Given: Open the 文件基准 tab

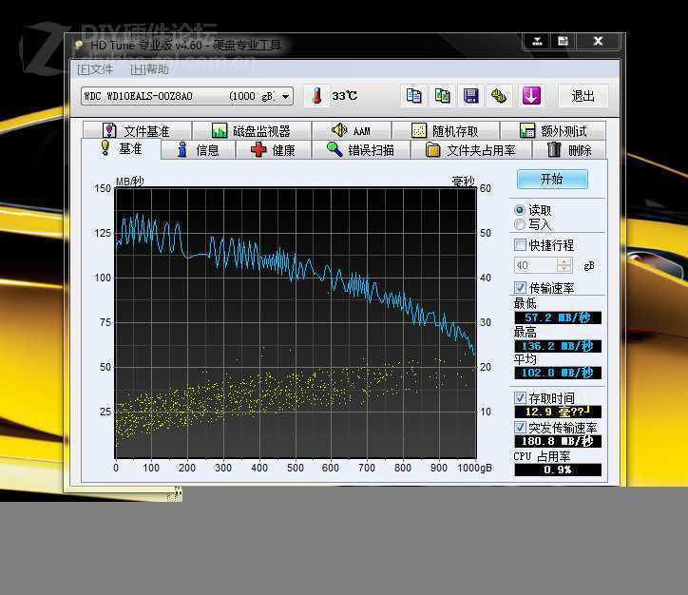Looking at the screenshot, I should pyautogui.click(x=137, y=131).
